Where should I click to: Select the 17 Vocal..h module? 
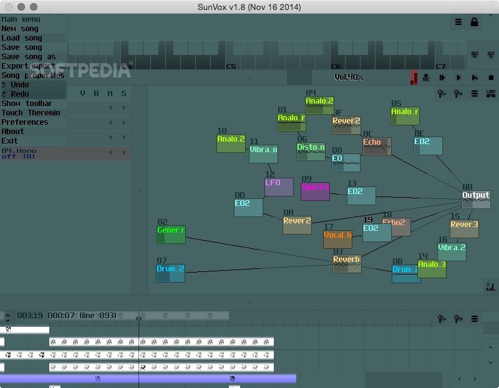[337, 240]
